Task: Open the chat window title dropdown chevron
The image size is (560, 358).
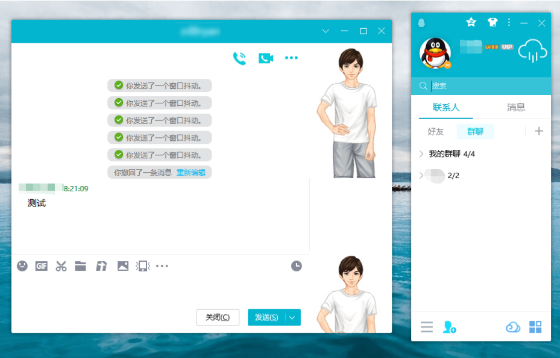Action: pyautogui.click(x=326, y=31)
